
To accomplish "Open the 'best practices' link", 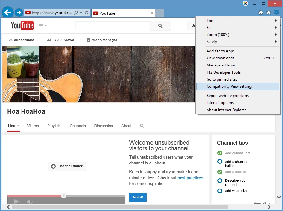I will pyautogui.click(x=190, y=178).
